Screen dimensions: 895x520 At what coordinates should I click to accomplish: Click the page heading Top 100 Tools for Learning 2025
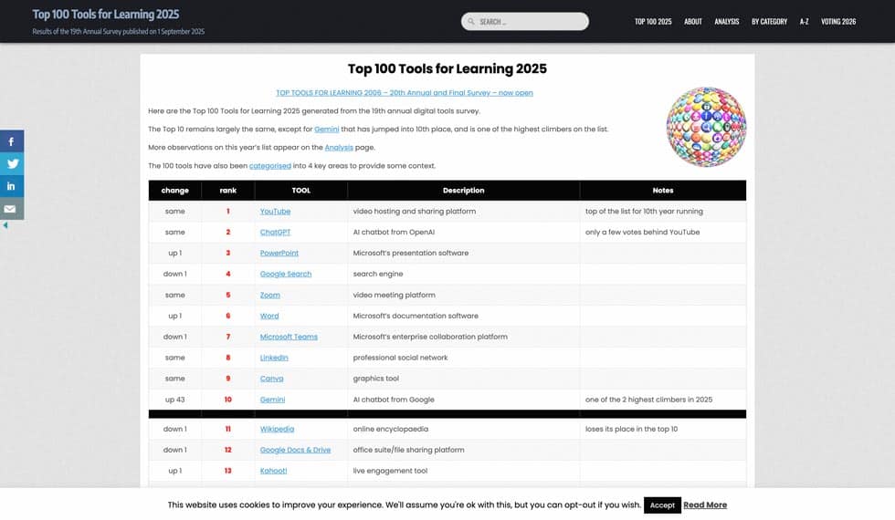(447, 69)
